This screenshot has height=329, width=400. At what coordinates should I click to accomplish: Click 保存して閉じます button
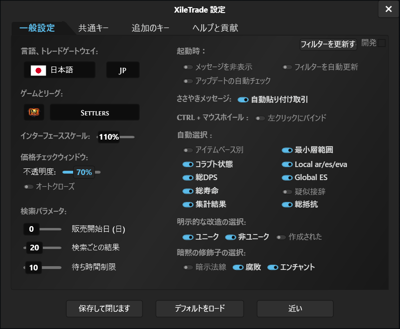pos(104,309)
